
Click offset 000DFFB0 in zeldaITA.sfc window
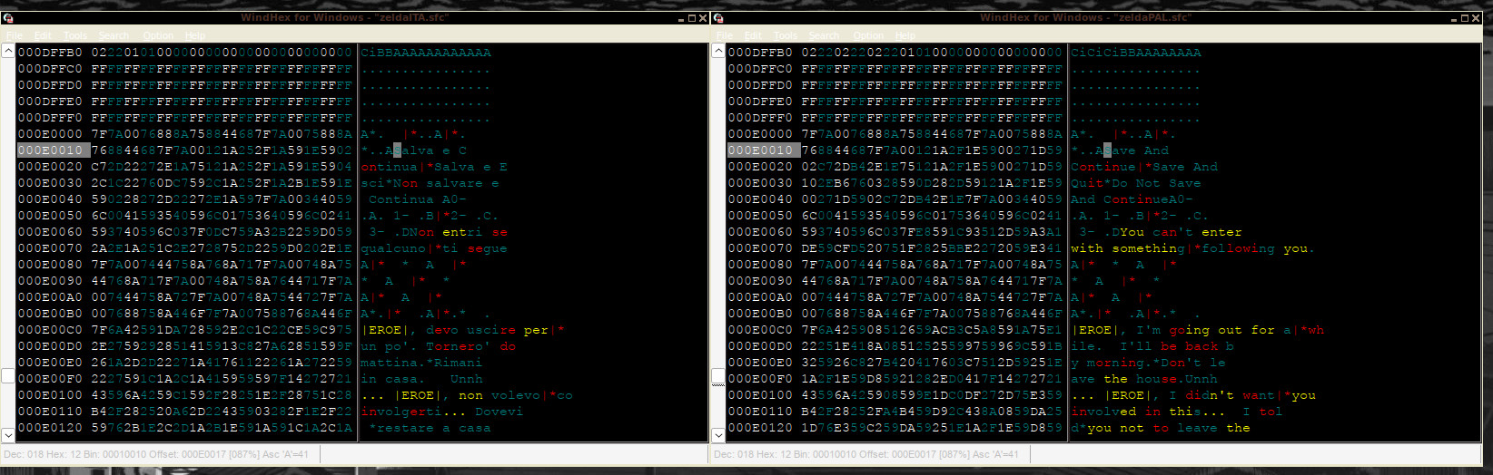click(x=50, y=53)
